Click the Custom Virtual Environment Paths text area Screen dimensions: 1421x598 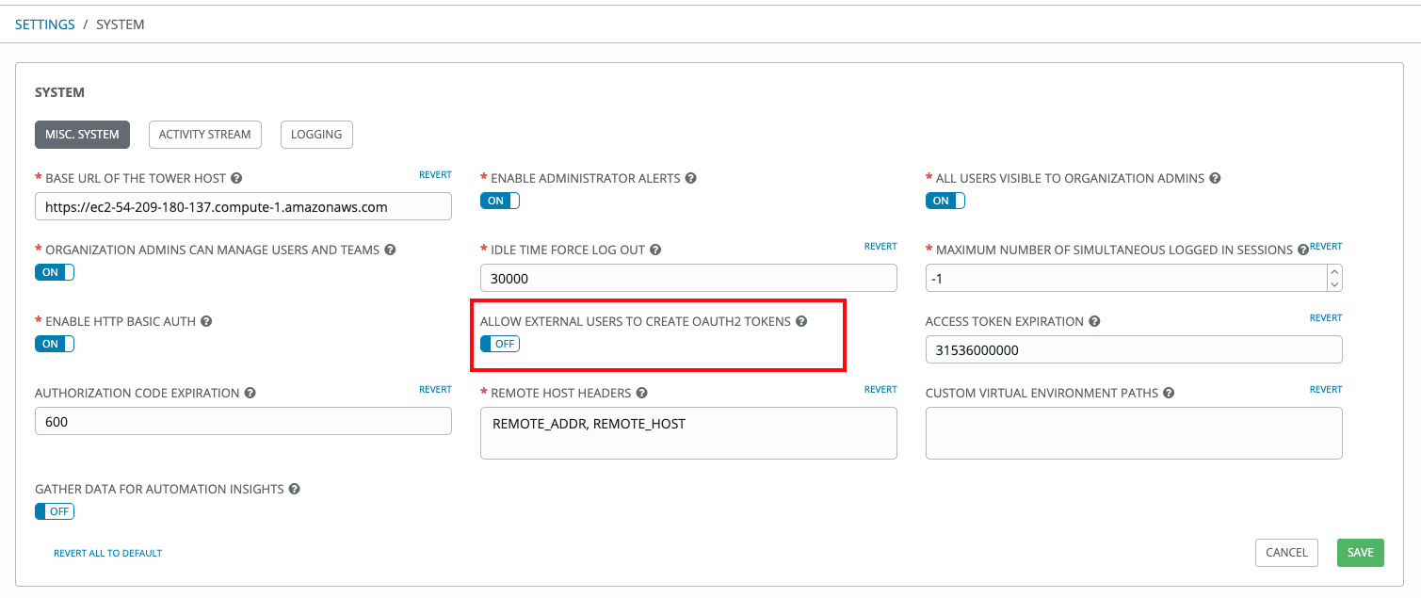pyautogui.click(x=1134, y=433)
